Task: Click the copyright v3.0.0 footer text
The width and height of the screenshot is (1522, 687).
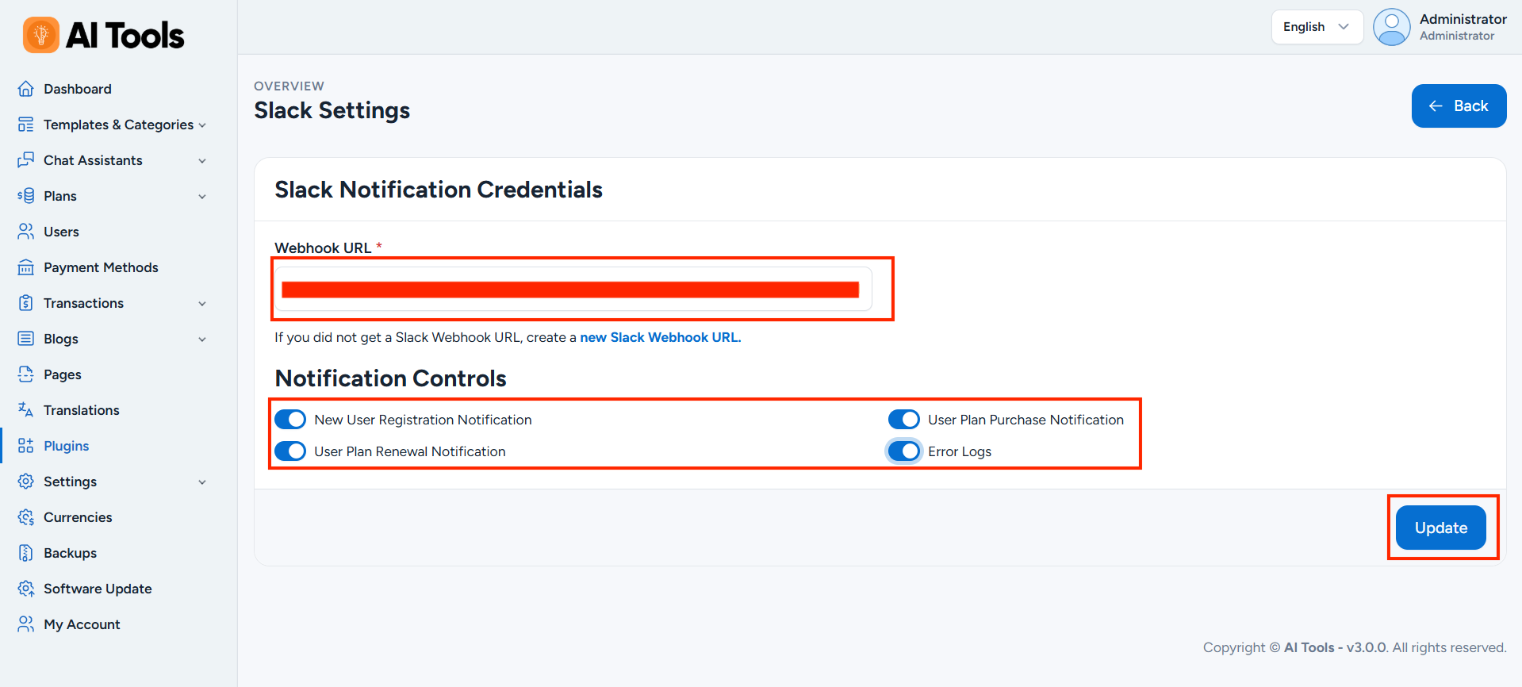Action: tap(1355, 647)
